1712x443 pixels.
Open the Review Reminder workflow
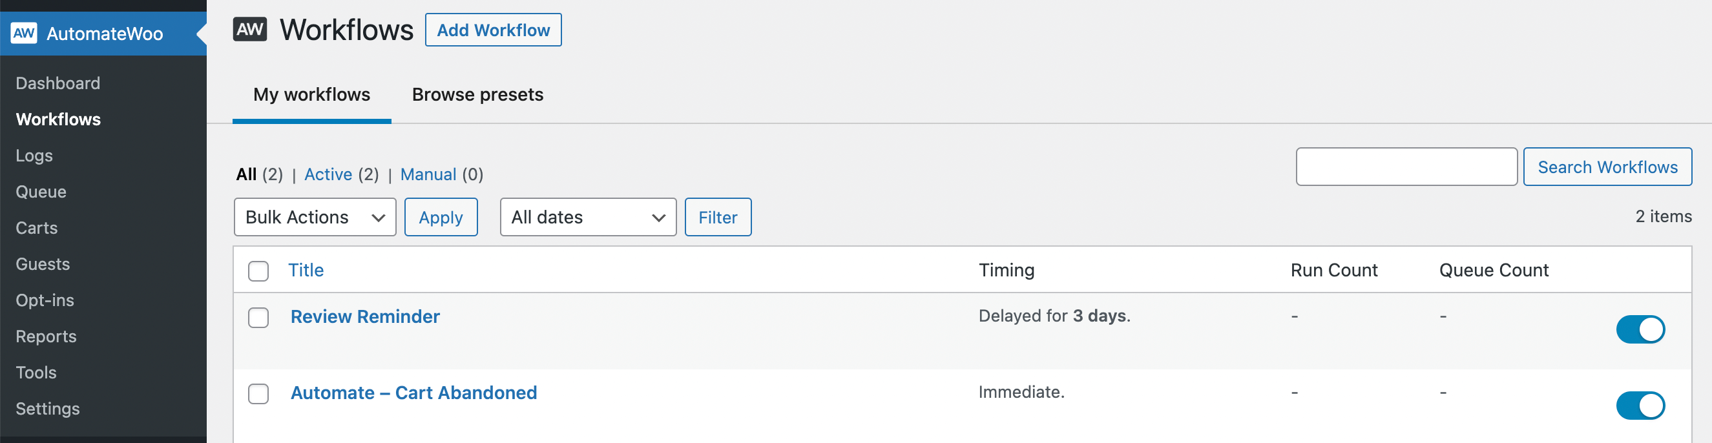point(365,317)
